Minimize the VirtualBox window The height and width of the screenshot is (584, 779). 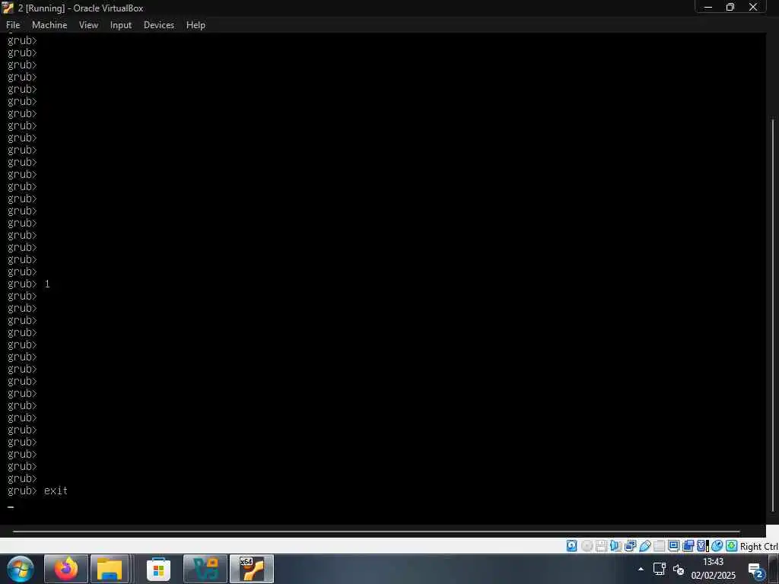pos(708,7)
